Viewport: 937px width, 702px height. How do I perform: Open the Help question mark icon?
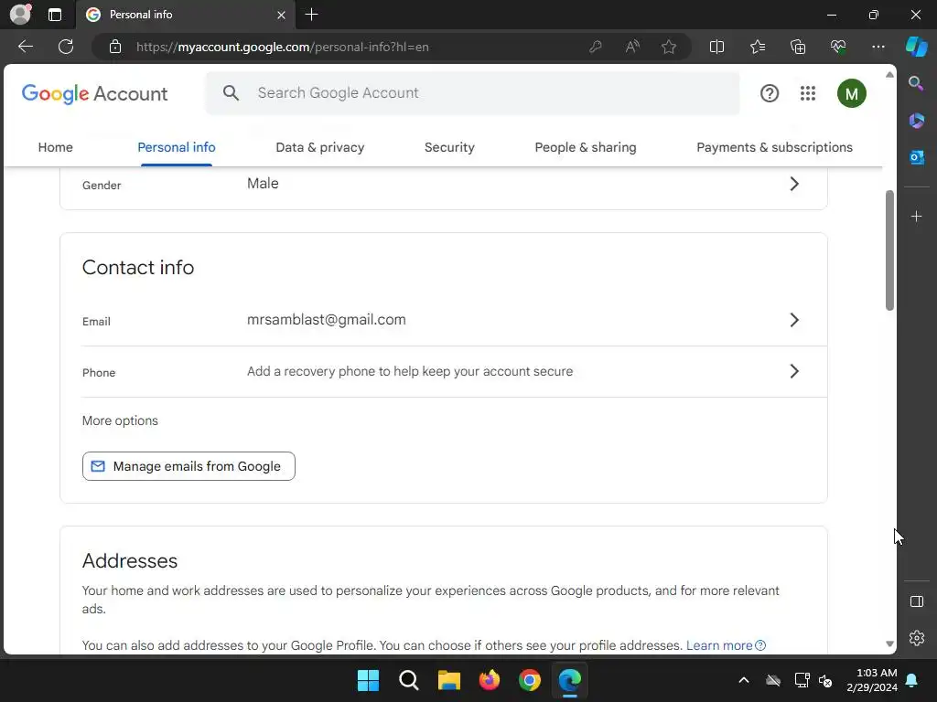pyautogui.click(x=769, y=93)
